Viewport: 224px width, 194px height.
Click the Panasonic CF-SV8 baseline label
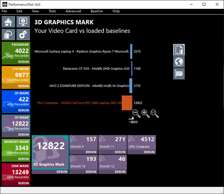pos(96,69)
